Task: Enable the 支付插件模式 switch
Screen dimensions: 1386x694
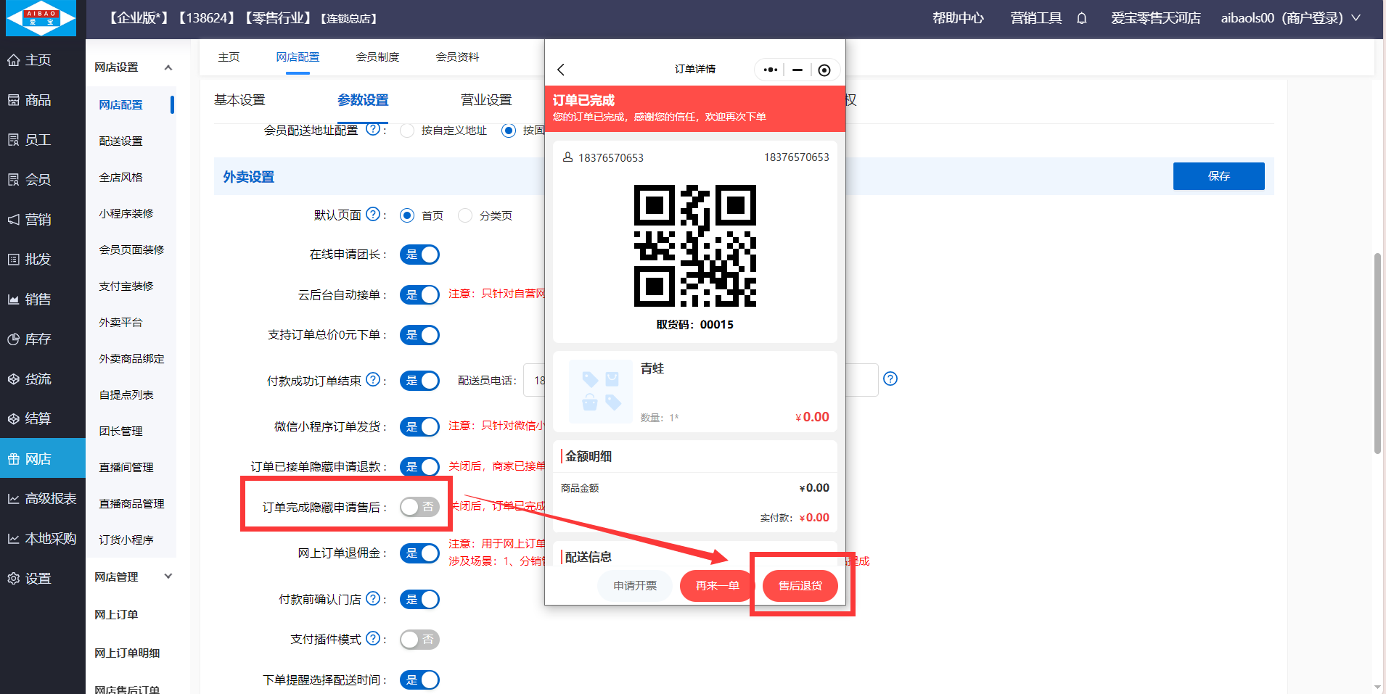Action: 419,640
